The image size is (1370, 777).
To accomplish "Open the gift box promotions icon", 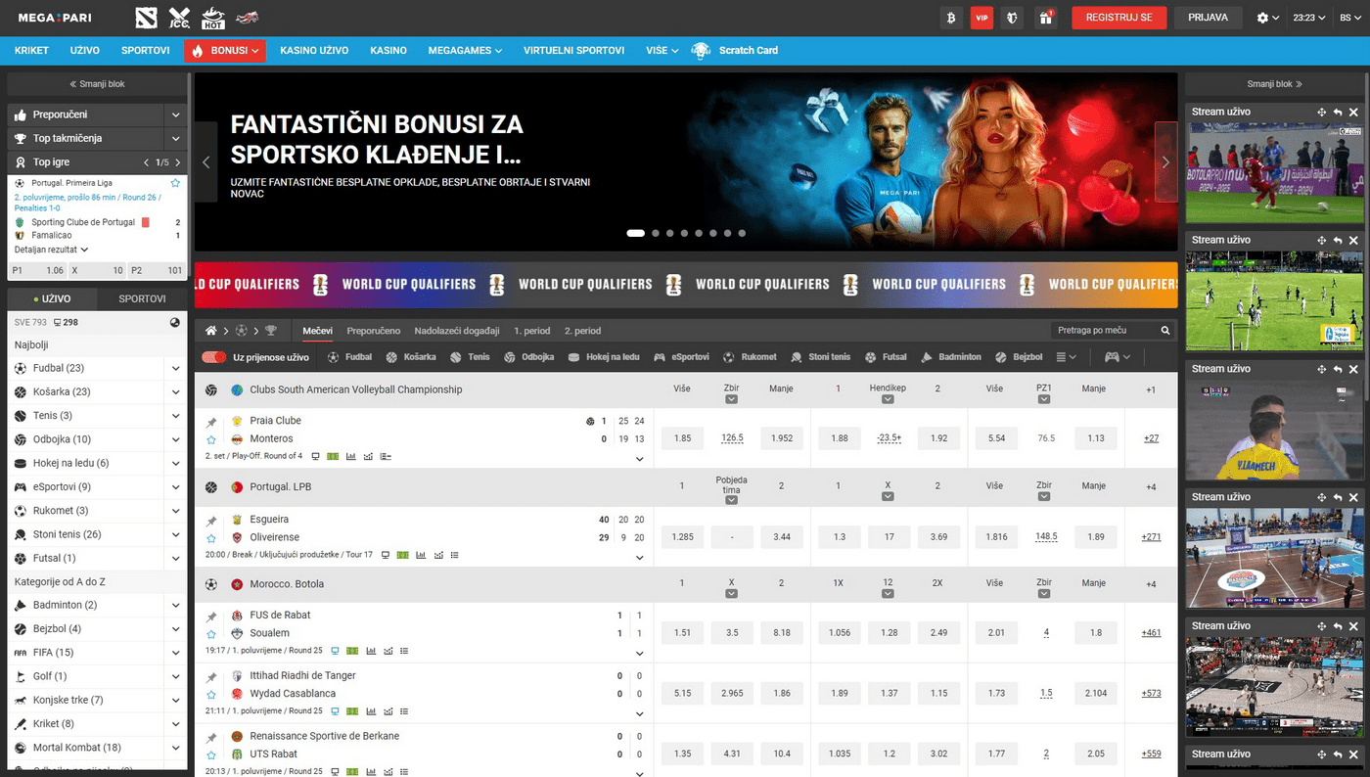I will [1045, 18].
